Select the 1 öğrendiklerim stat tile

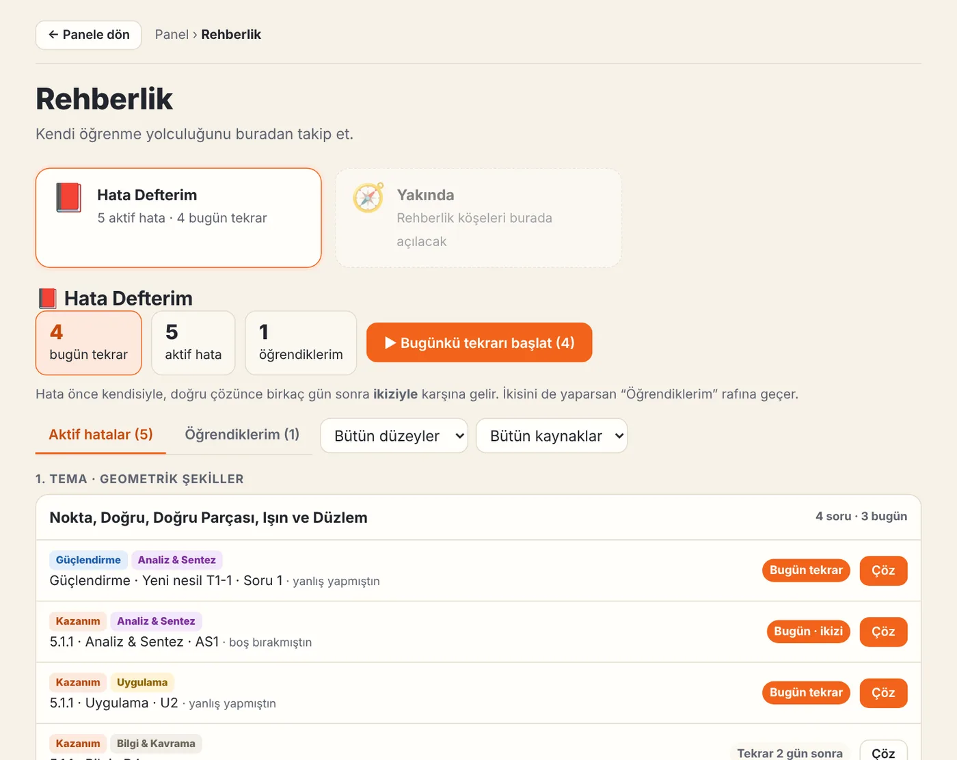click(x=301, y=343)
